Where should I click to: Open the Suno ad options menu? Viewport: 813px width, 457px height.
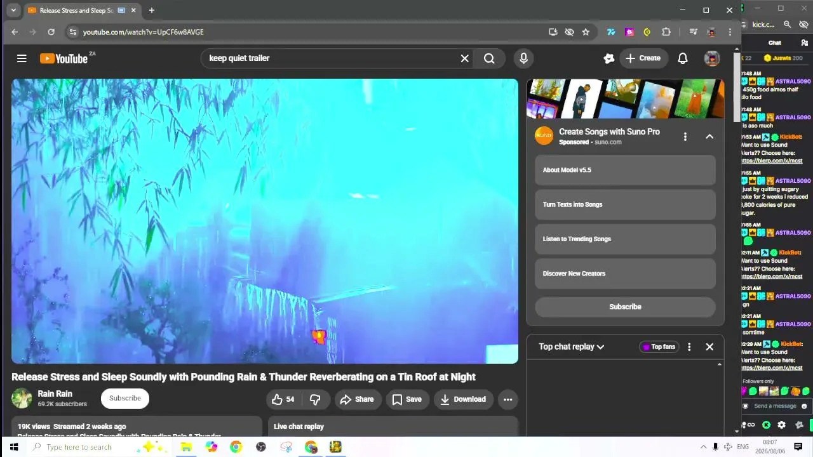click(x=685, y=136)
